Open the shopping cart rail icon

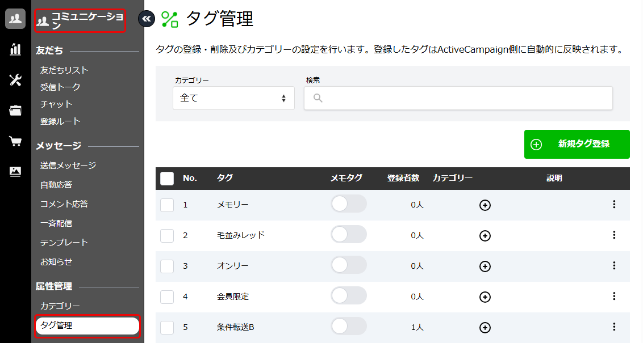15,141
